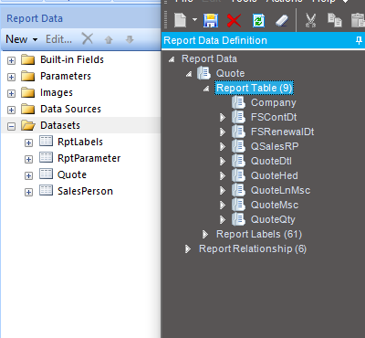This screenshot has width=365, height=338.
Task: Select the Company table item
Action: (273, 103)
